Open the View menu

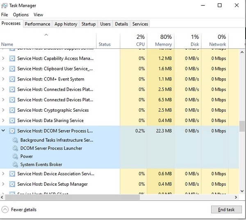point(38,15)
